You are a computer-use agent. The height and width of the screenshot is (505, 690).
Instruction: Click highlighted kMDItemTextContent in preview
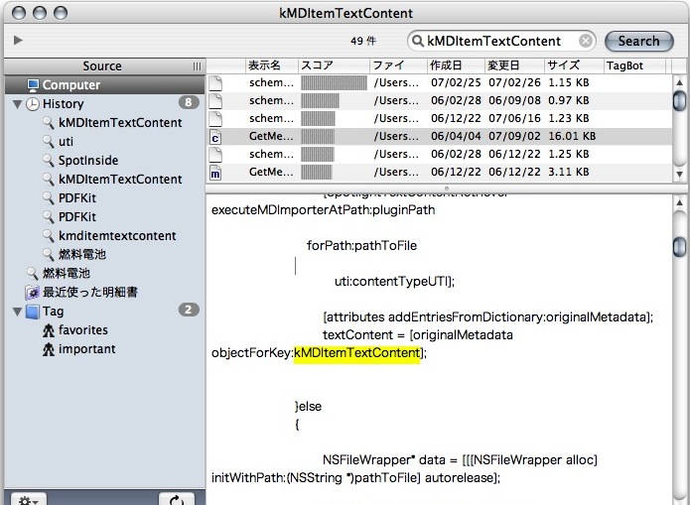pos(356,353)
